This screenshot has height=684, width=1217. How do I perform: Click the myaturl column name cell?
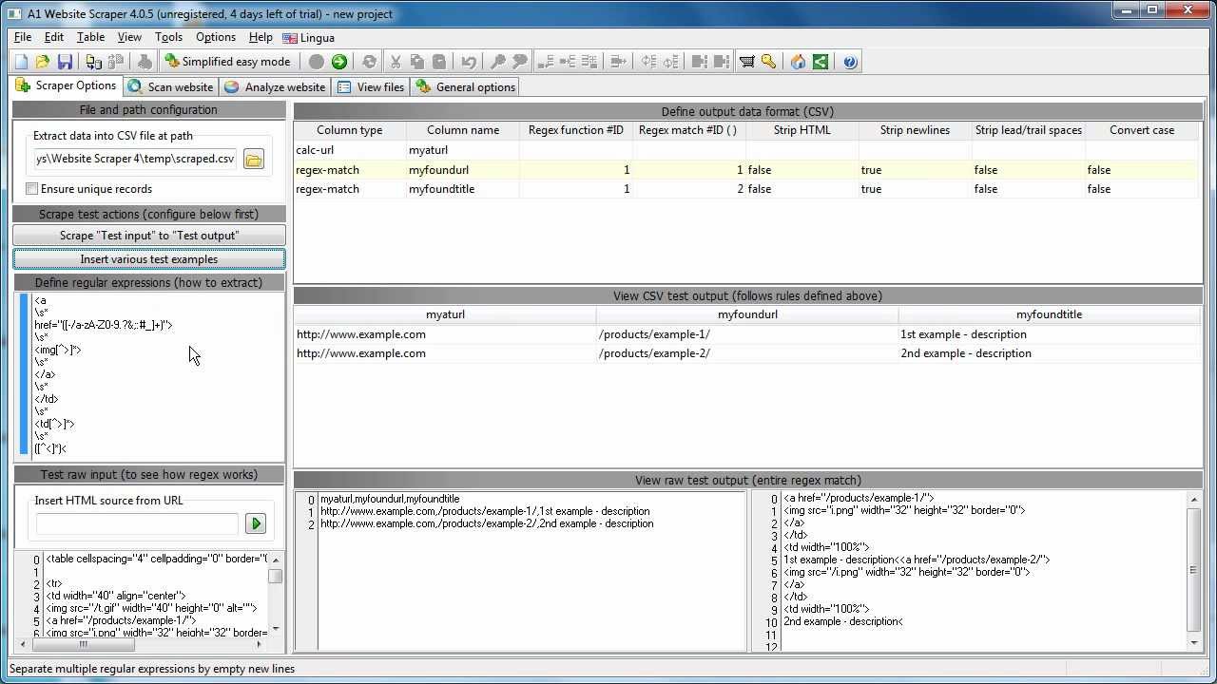tap(462, 150)
